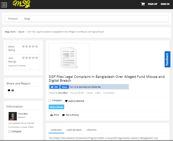Click the SIGN UP link

click(152, 4)
